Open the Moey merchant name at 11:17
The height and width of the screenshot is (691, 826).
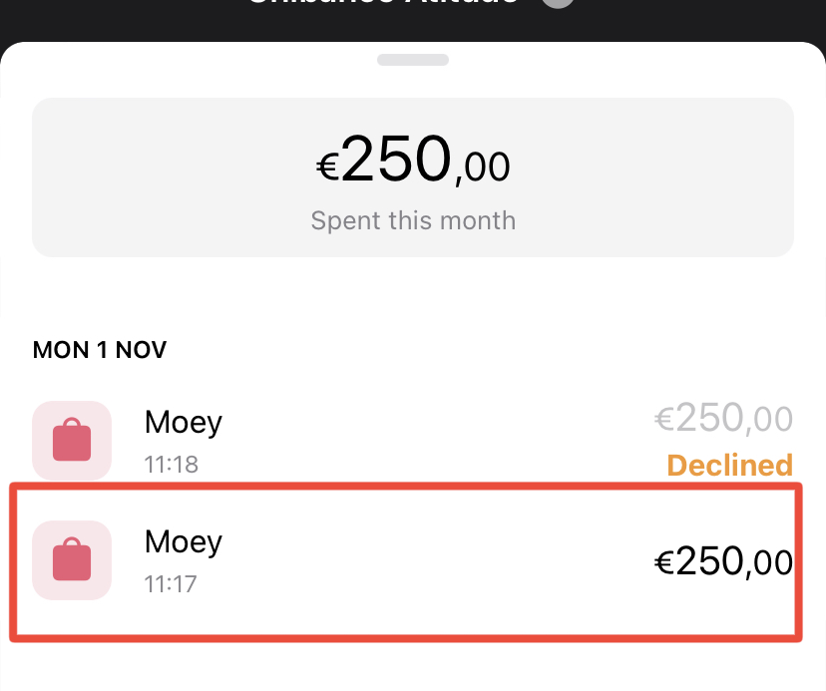(184, 541)
